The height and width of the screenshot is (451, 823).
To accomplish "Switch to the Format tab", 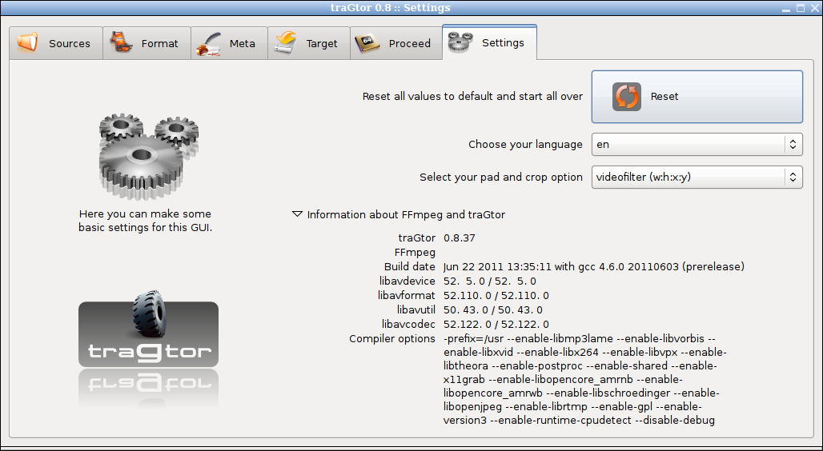I will [x=147, y=43].
